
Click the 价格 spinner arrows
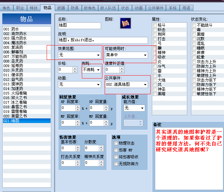pyautogui.click(x=75, y=70)
